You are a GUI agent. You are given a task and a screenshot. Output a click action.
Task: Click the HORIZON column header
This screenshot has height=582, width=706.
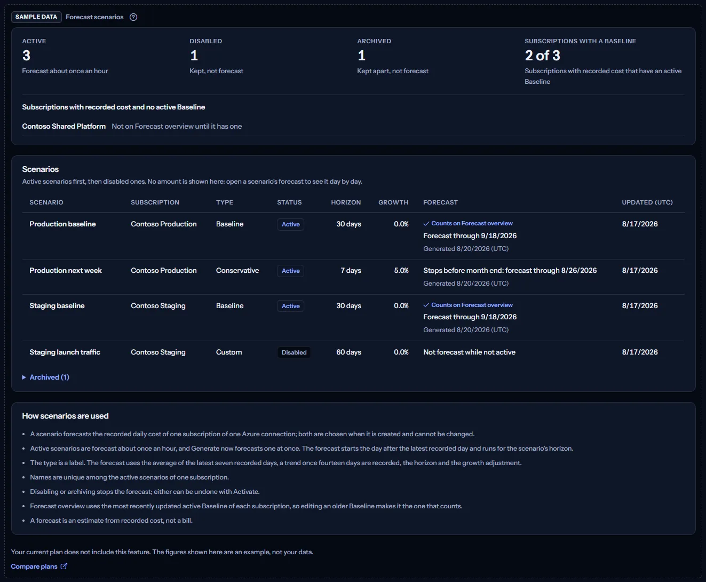coord(346,202)
